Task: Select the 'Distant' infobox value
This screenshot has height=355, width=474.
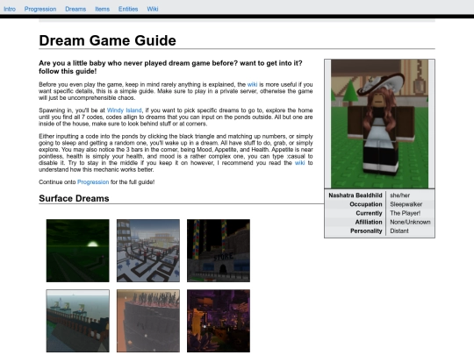Action: point(399,231)
